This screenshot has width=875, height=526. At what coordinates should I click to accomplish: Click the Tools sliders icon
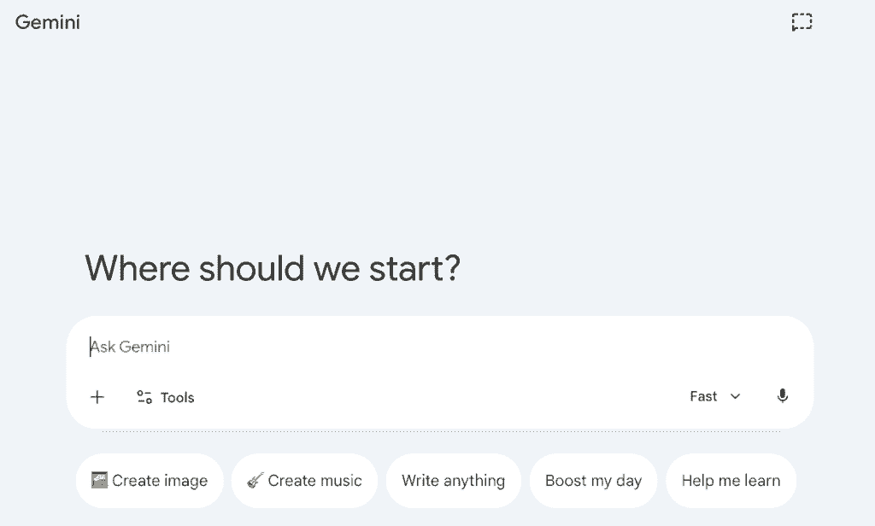tap(144, 397)
